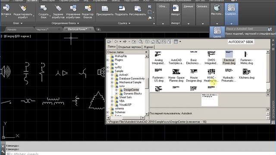Switch to the Чертеж1* document tab
276x155 pixels.
(x=42, y=29)
